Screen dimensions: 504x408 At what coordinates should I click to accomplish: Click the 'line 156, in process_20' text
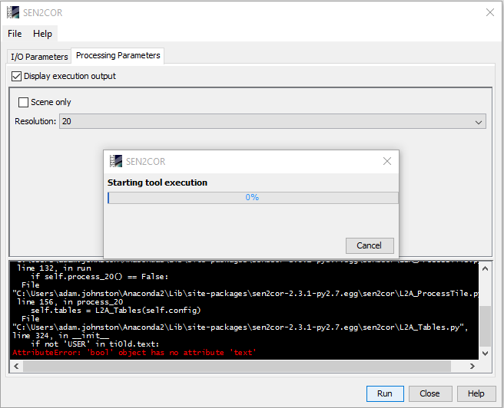(70, 302)
